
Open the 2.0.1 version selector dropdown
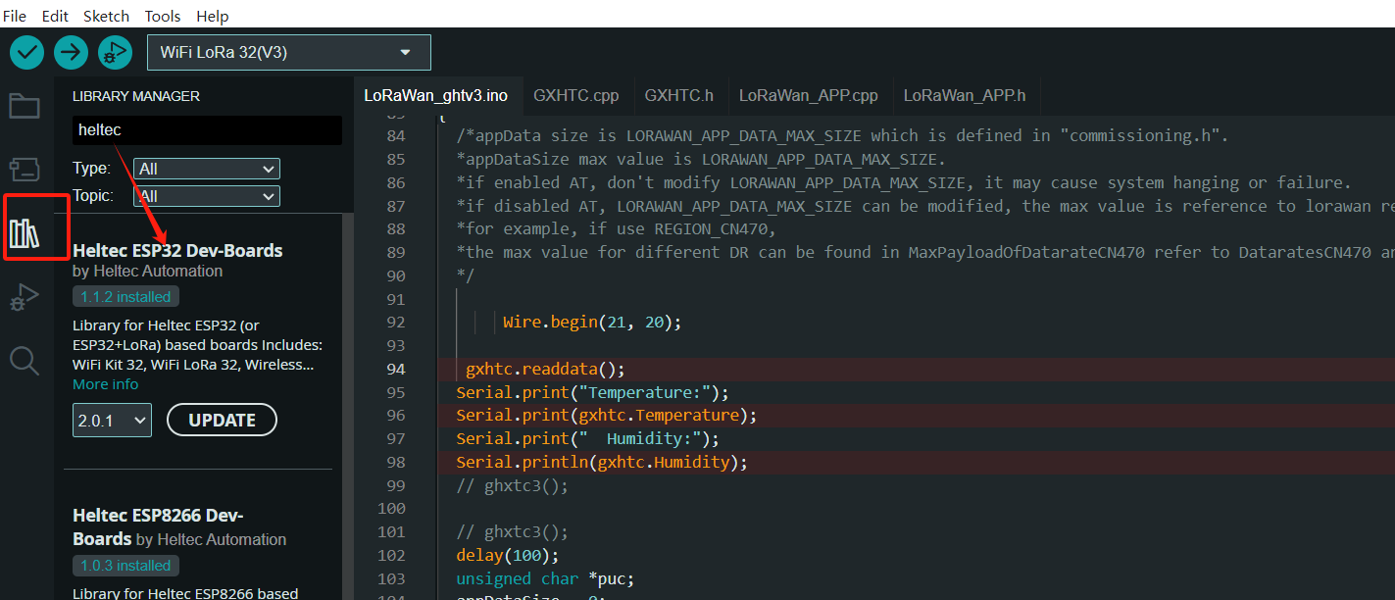coord(112,421)
